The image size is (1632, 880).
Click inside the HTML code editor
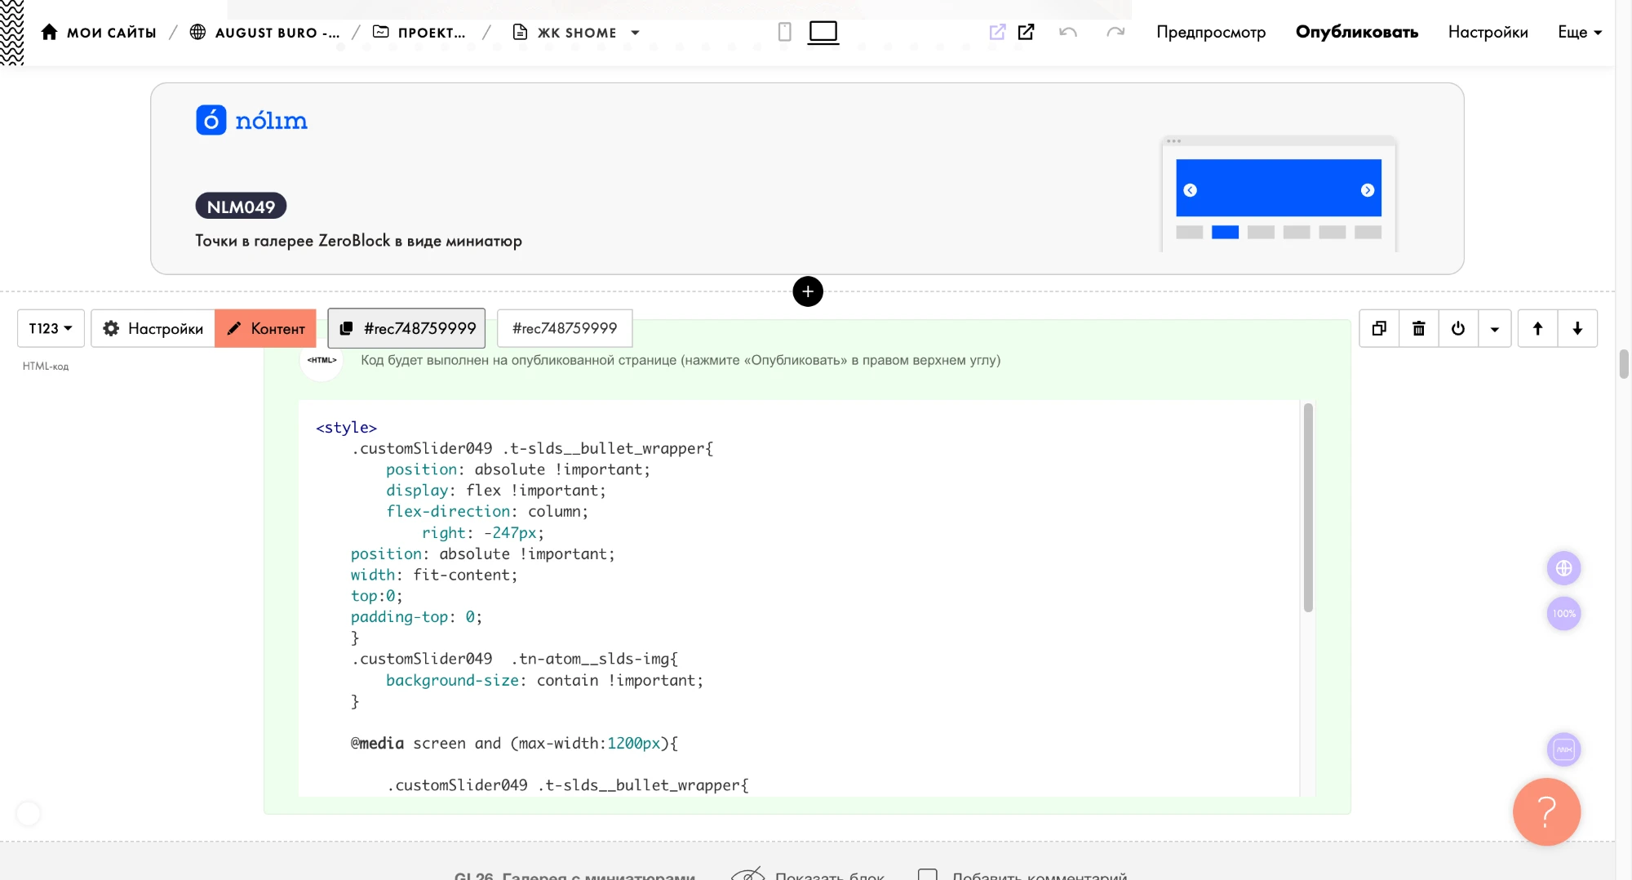coord(799,598)
